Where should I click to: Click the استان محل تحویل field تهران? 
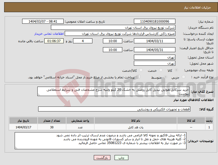154,57
